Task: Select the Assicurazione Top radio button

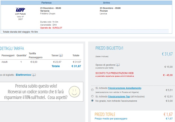Action: tap(92, 96)
